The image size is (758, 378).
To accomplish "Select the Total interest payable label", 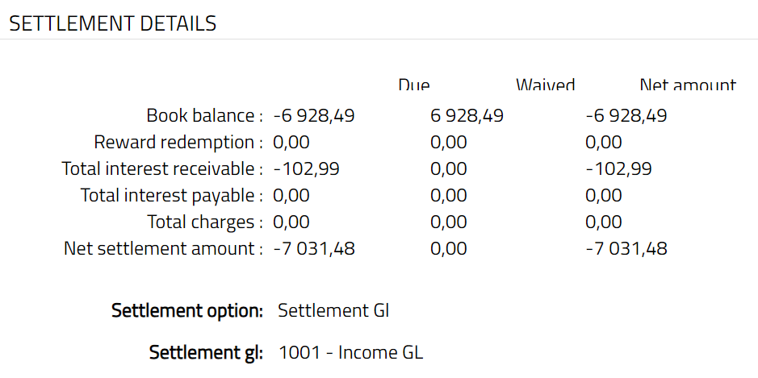I will click(172, 195).
